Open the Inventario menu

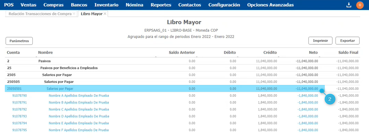106,5
